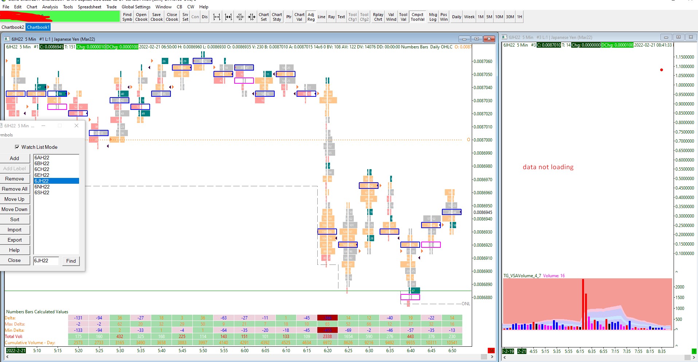Open the Trade menu
698x362 pixels.
[111, 7]
